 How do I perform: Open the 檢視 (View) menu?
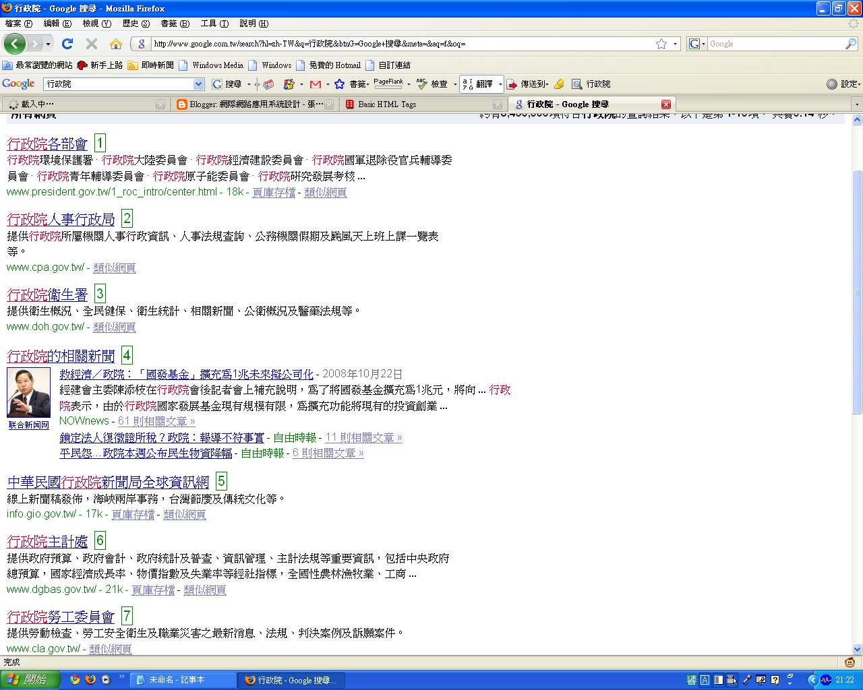pos(97,24)
